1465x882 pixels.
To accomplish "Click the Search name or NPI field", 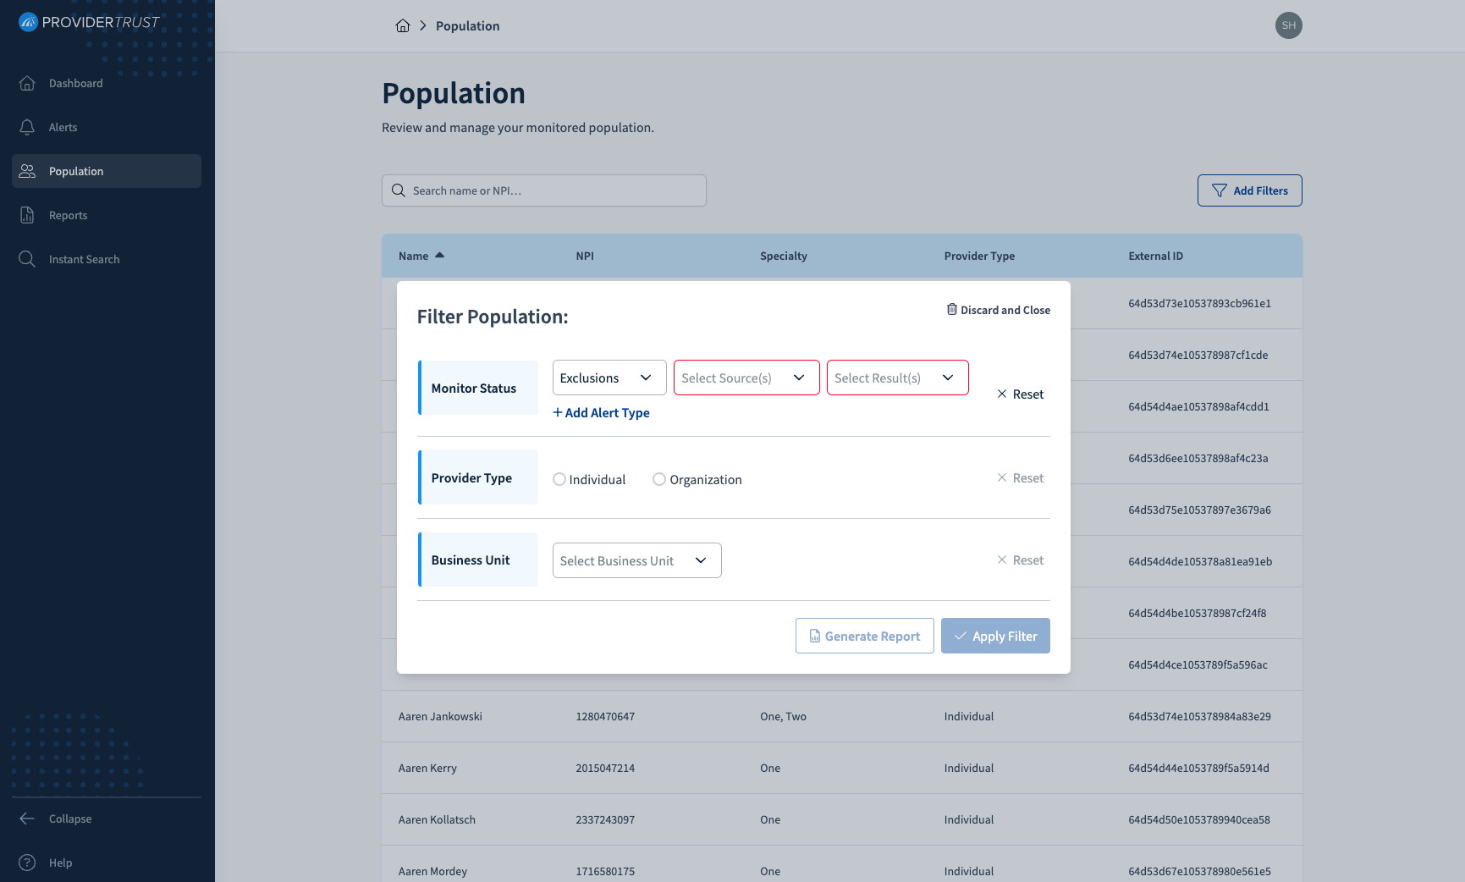I will 544,190.
